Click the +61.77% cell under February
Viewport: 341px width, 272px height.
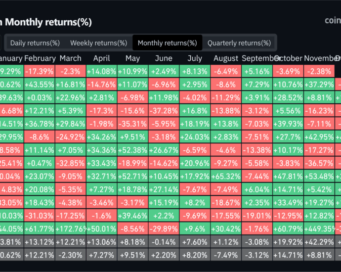pos(40,227)
